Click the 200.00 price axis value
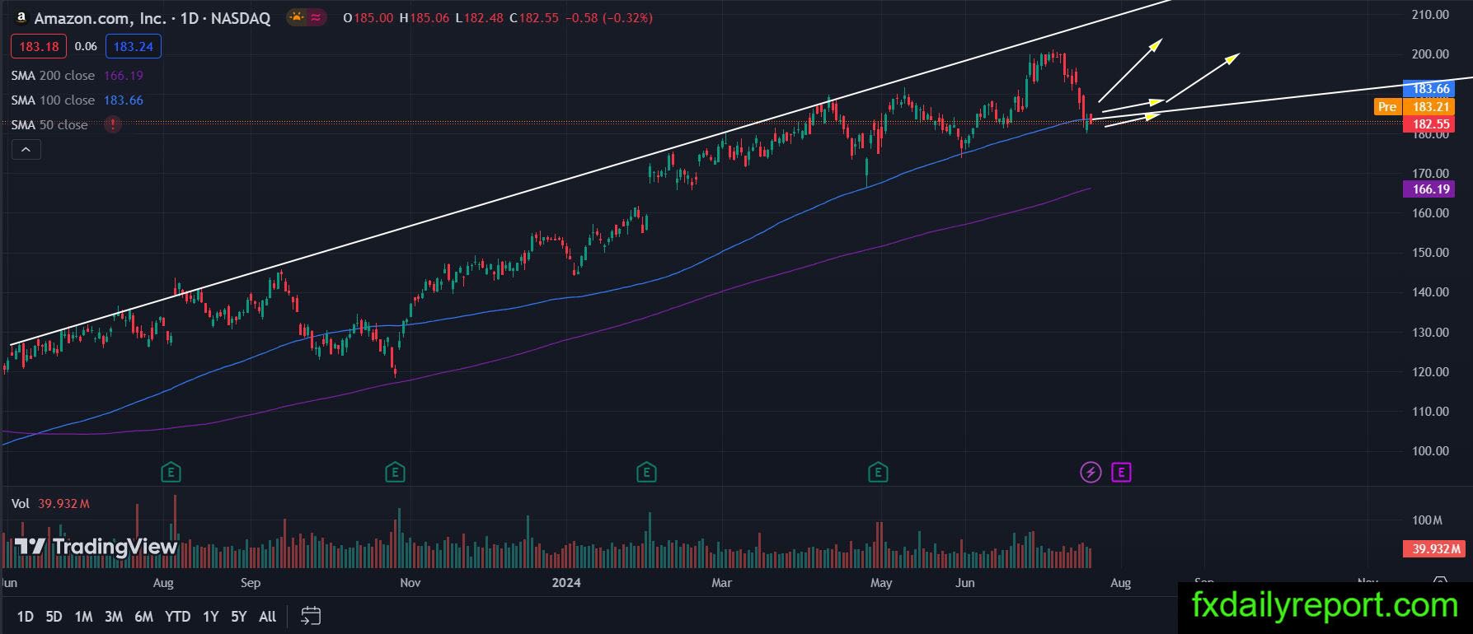 [x=1430, y=54]
